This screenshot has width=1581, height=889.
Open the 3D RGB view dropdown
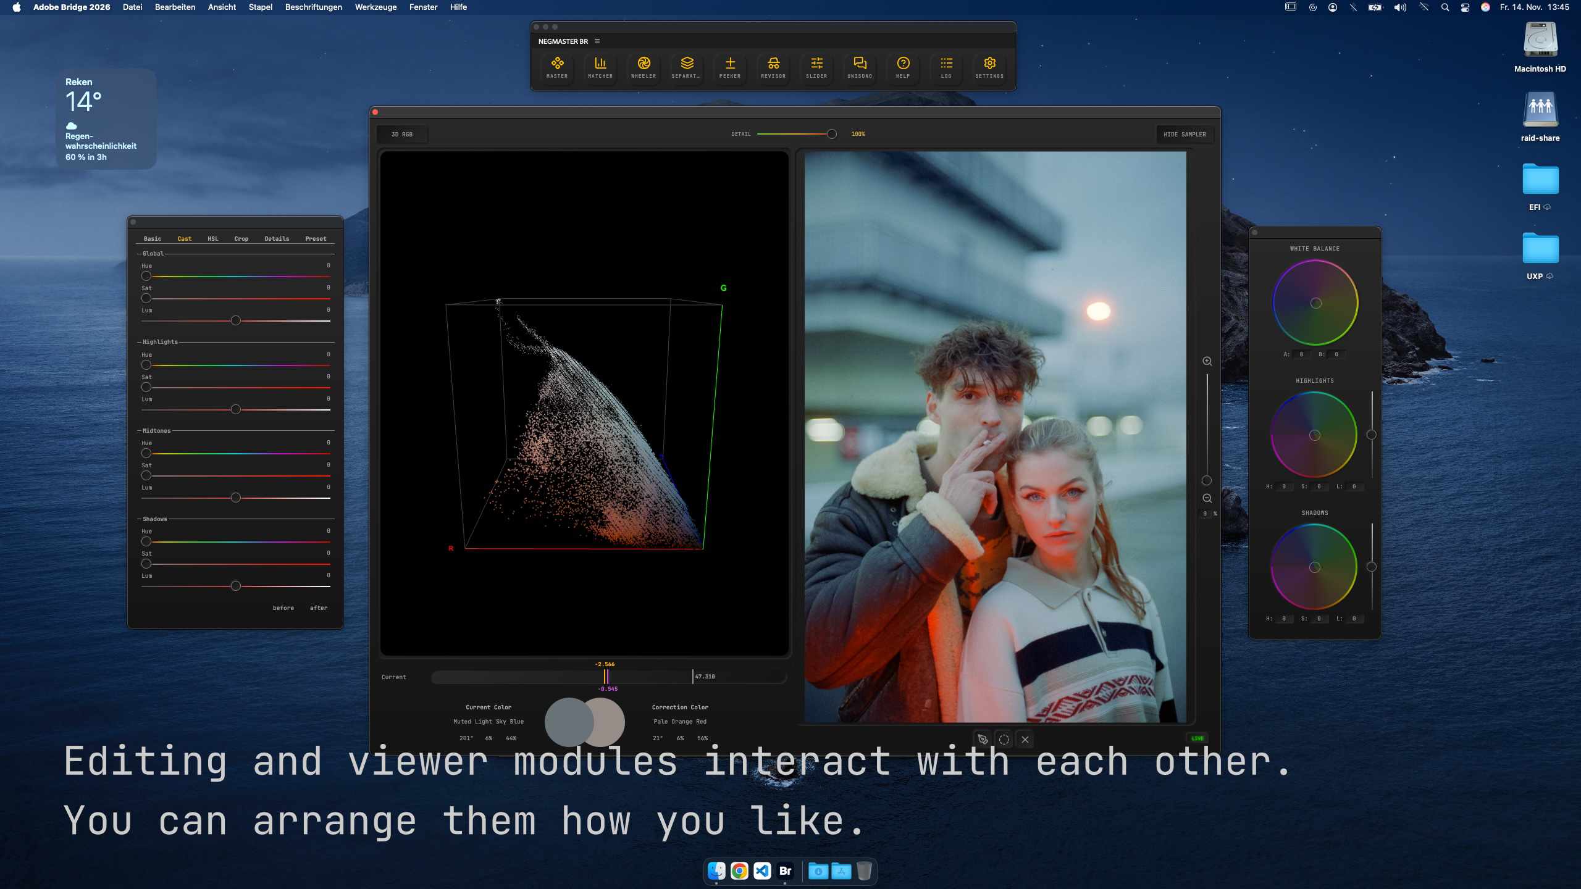(402, 134)
